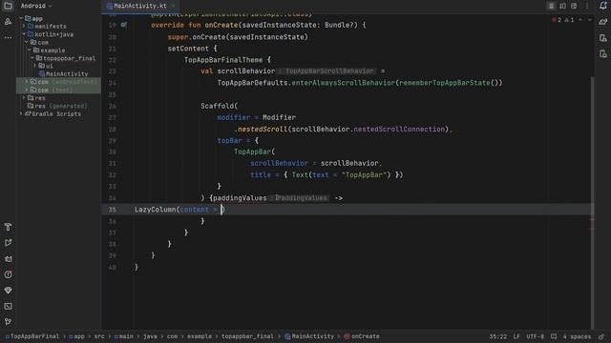This screenshot has width=611, height=343.
Task: Open the Problems icon with red badge
Action: [x=8, y=274]
